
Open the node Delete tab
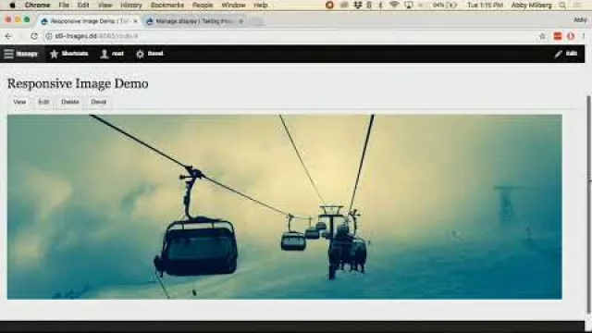[x=70, y=102]
